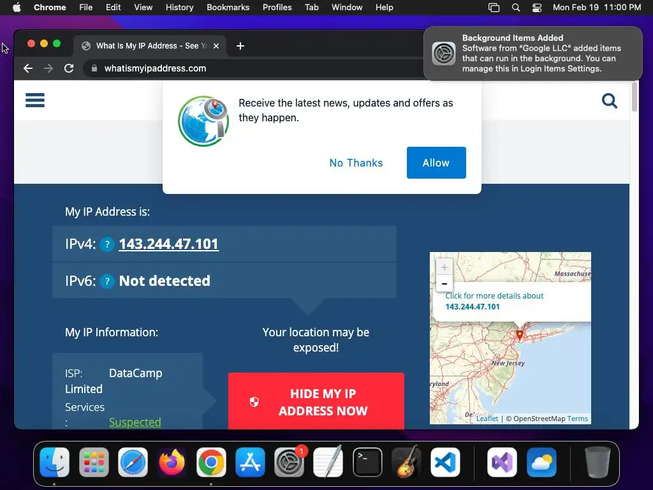
Task: Open Terminal from the dock
Action: (367, 462)
